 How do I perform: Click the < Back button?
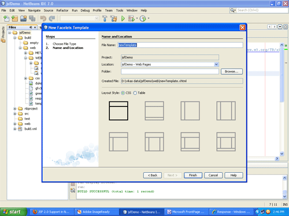click(x=153, y=175)
